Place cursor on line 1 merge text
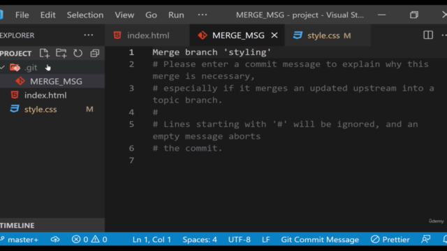The image size is (447, 251). pyautogui.click(x=211, y=52)
